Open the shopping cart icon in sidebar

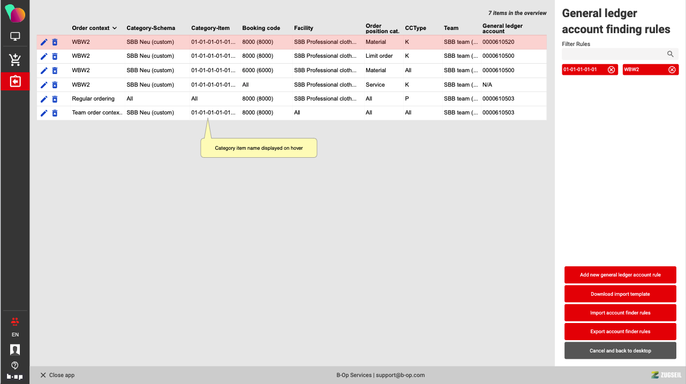click(15, 60)
